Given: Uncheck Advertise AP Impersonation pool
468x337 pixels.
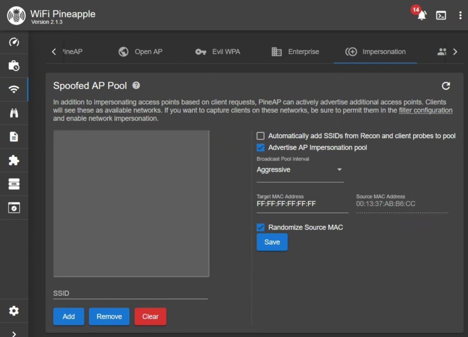Looking at the screenshot, I should (x=261, y=147).
